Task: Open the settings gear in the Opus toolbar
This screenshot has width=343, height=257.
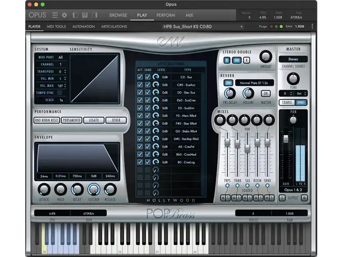Action: point(64,15)
